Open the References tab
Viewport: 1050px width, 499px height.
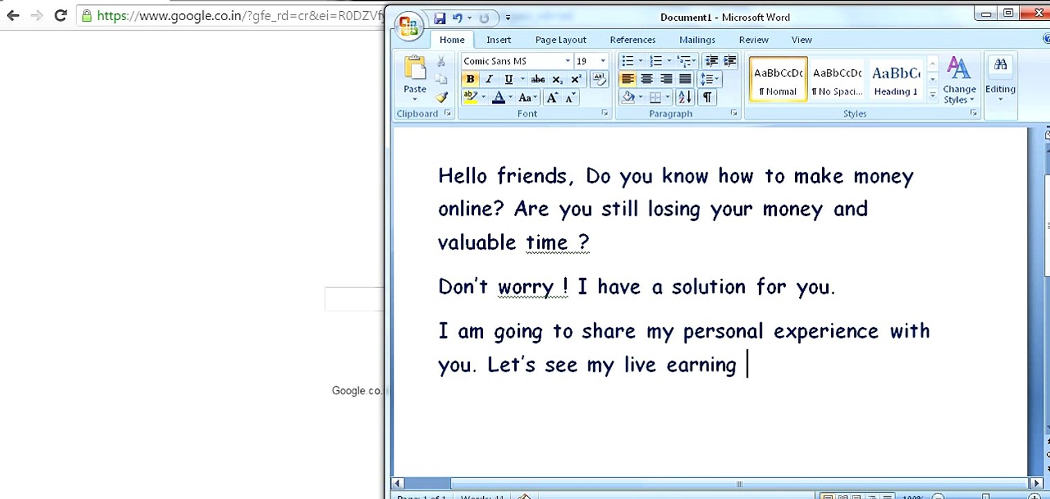click(632, 40)
